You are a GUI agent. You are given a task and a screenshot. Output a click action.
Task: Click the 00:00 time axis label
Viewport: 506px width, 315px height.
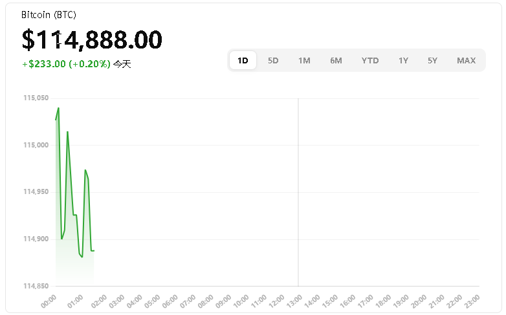49,299
